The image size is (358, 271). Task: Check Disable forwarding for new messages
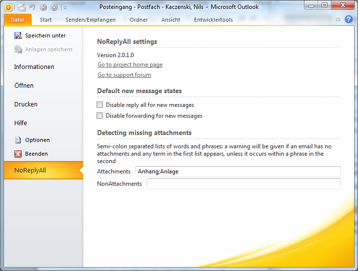(100, 116)
